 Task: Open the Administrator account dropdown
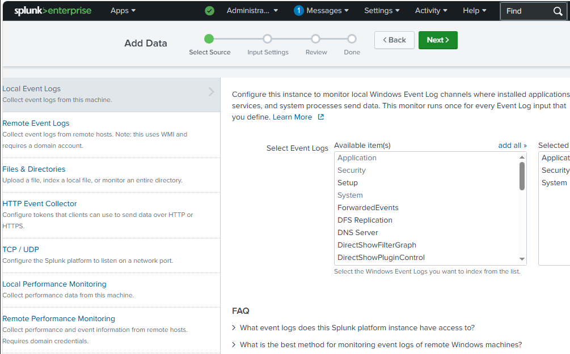[x=252, y=11]
